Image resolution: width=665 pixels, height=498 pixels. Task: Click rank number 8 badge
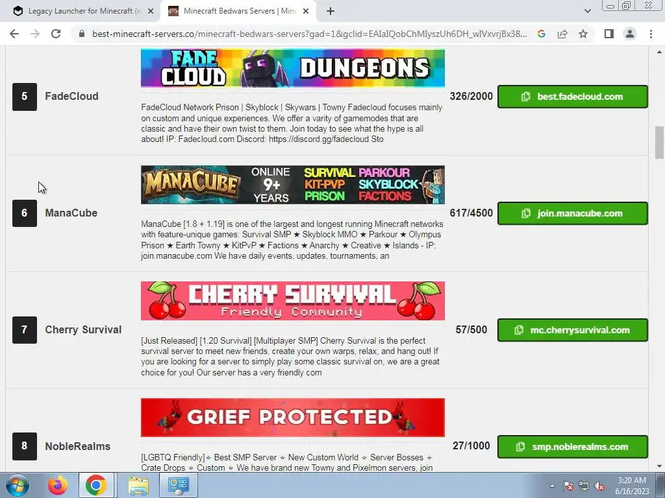(25, 446)
